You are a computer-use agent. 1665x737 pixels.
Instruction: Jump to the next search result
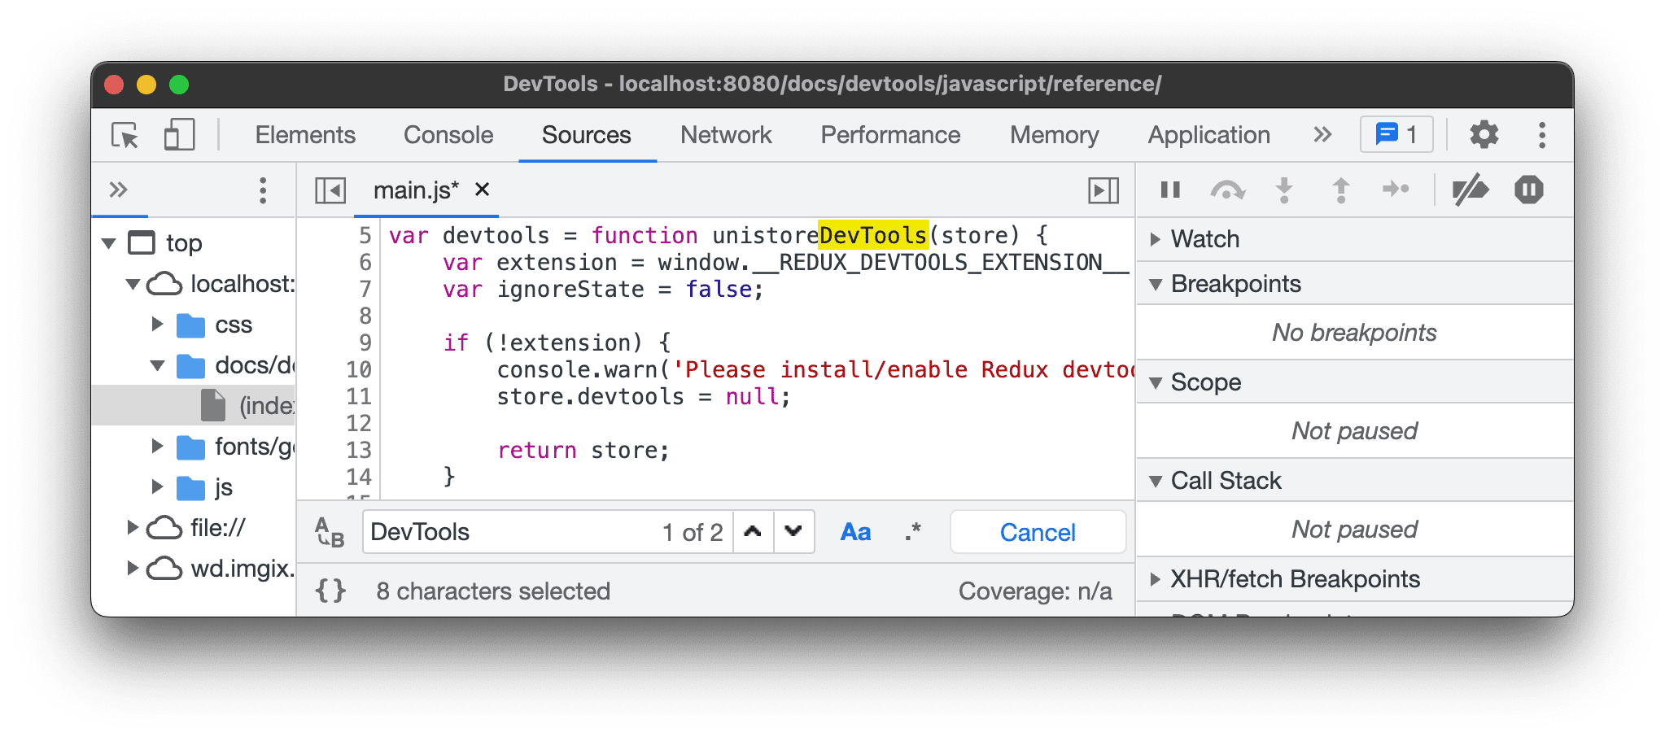793,532
